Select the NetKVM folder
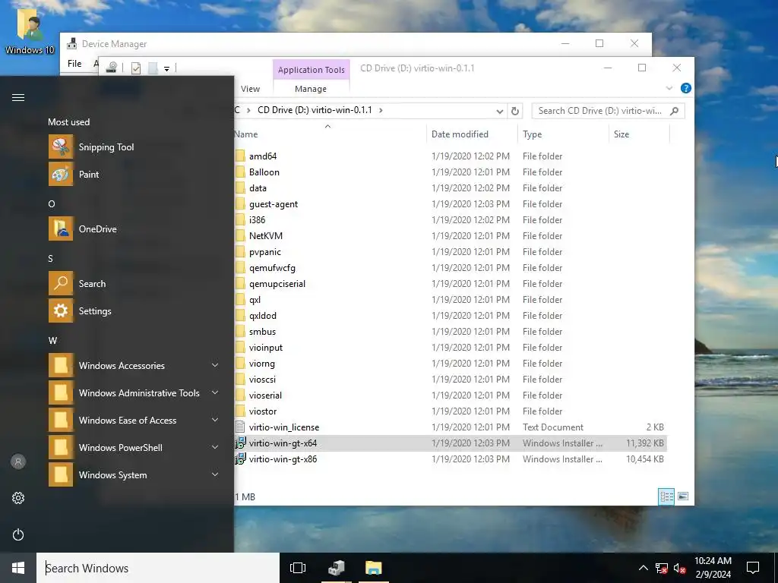Image resolution: width=778 pixels, height=583 pixels. (265, 236)
